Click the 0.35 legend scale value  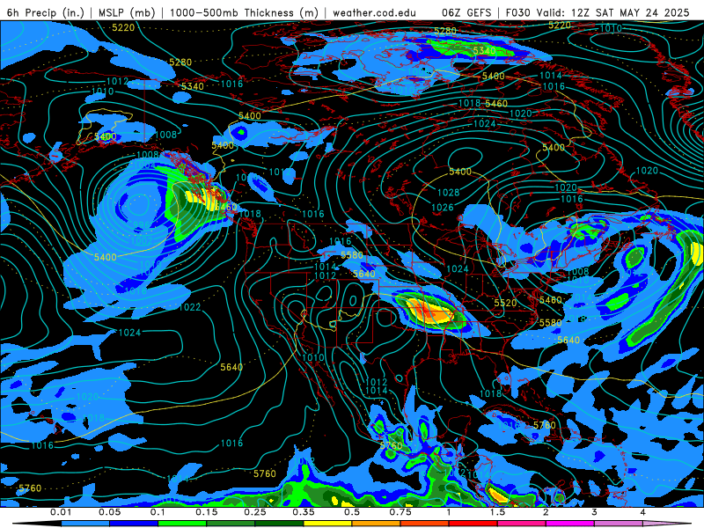[x=304, y=512]
